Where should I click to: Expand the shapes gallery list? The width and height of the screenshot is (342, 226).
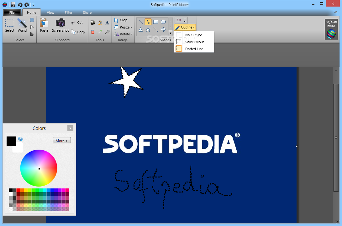point(171,33)
